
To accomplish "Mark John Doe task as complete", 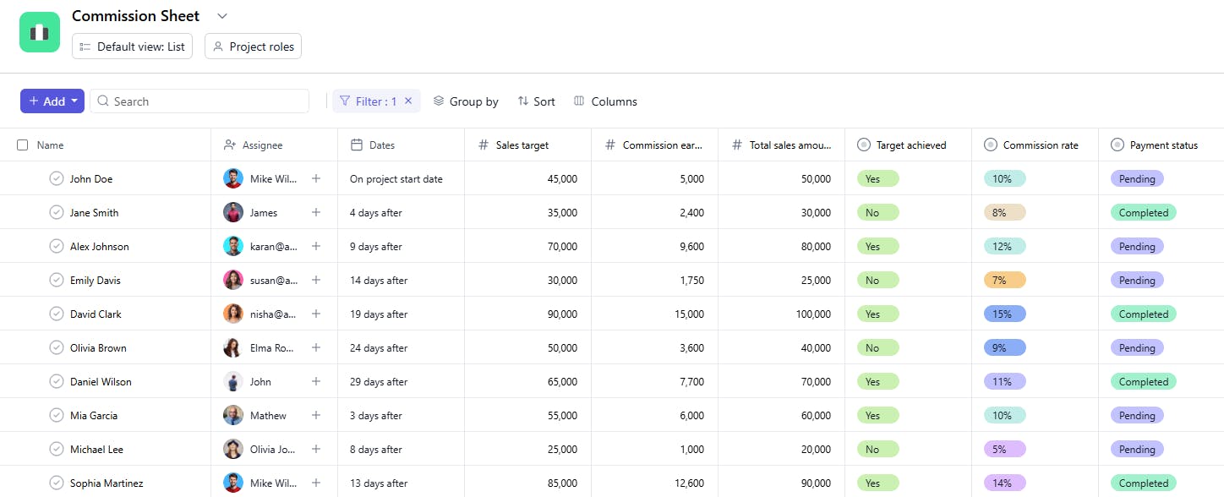I will point(57,178).
